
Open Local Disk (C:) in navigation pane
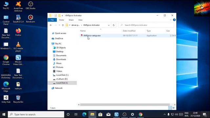tap(62, 75)
